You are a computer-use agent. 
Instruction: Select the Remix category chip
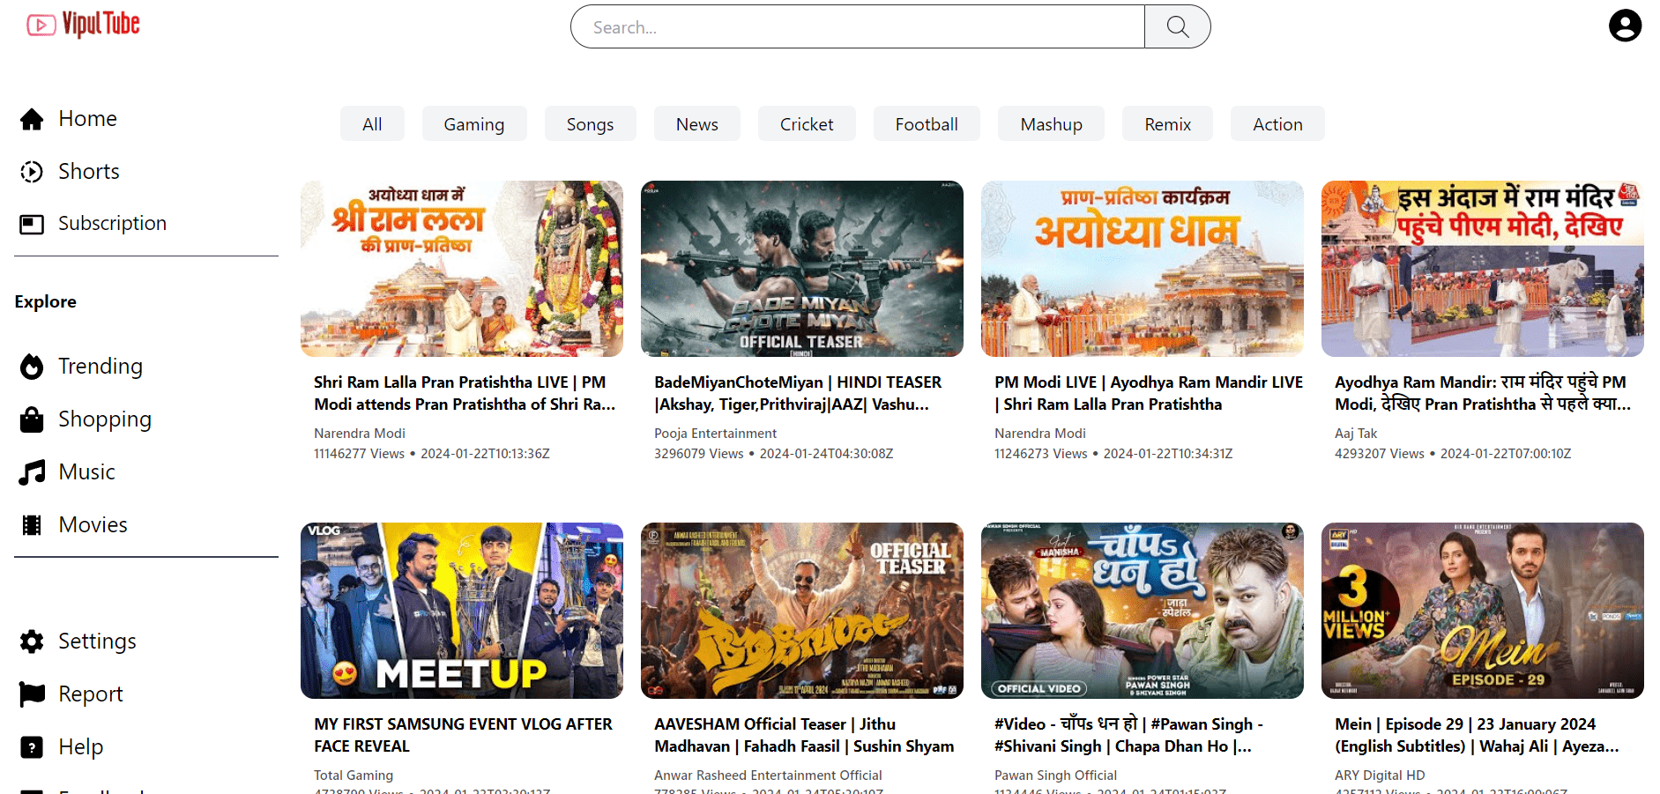[x=1167, y=124]
